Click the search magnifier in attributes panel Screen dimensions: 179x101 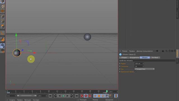coord(167,51)
